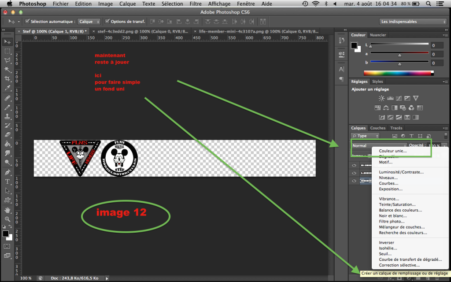Toggle Quick Mask mode
Viewport: 451px width, 282px height.
point(7,246)
